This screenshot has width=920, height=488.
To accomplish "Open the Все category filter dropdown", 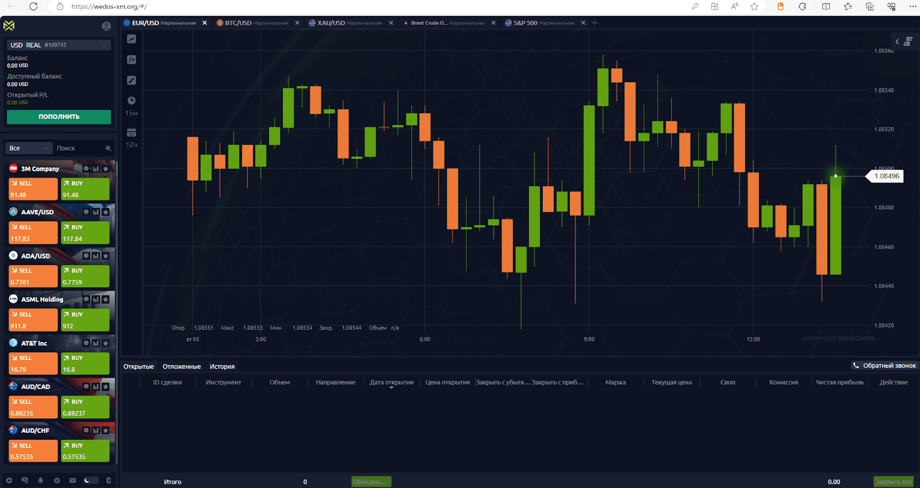I will [x=29, y=148].
